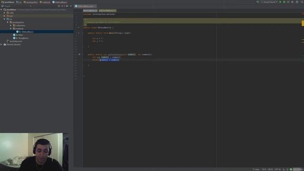Start debugging with the Debug bug icon
304x171 pixels.
click(x=284, y=2)
